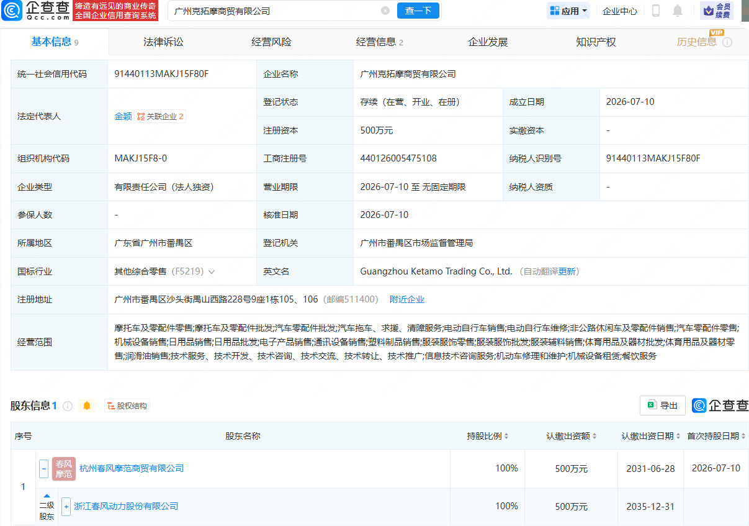
Task: Click the VIP member renewal crown icon
Action: (x=717, y=11)
